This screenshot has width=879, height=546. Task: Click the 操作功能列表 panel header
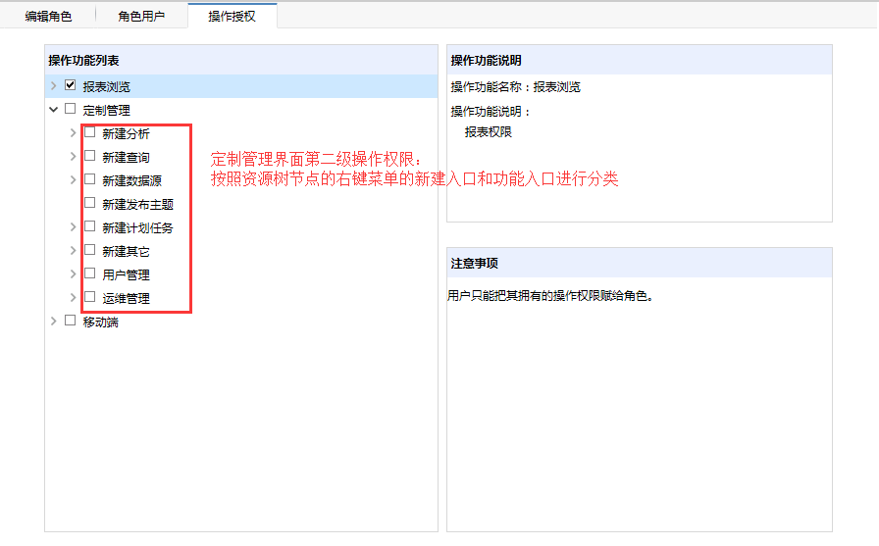241,61
